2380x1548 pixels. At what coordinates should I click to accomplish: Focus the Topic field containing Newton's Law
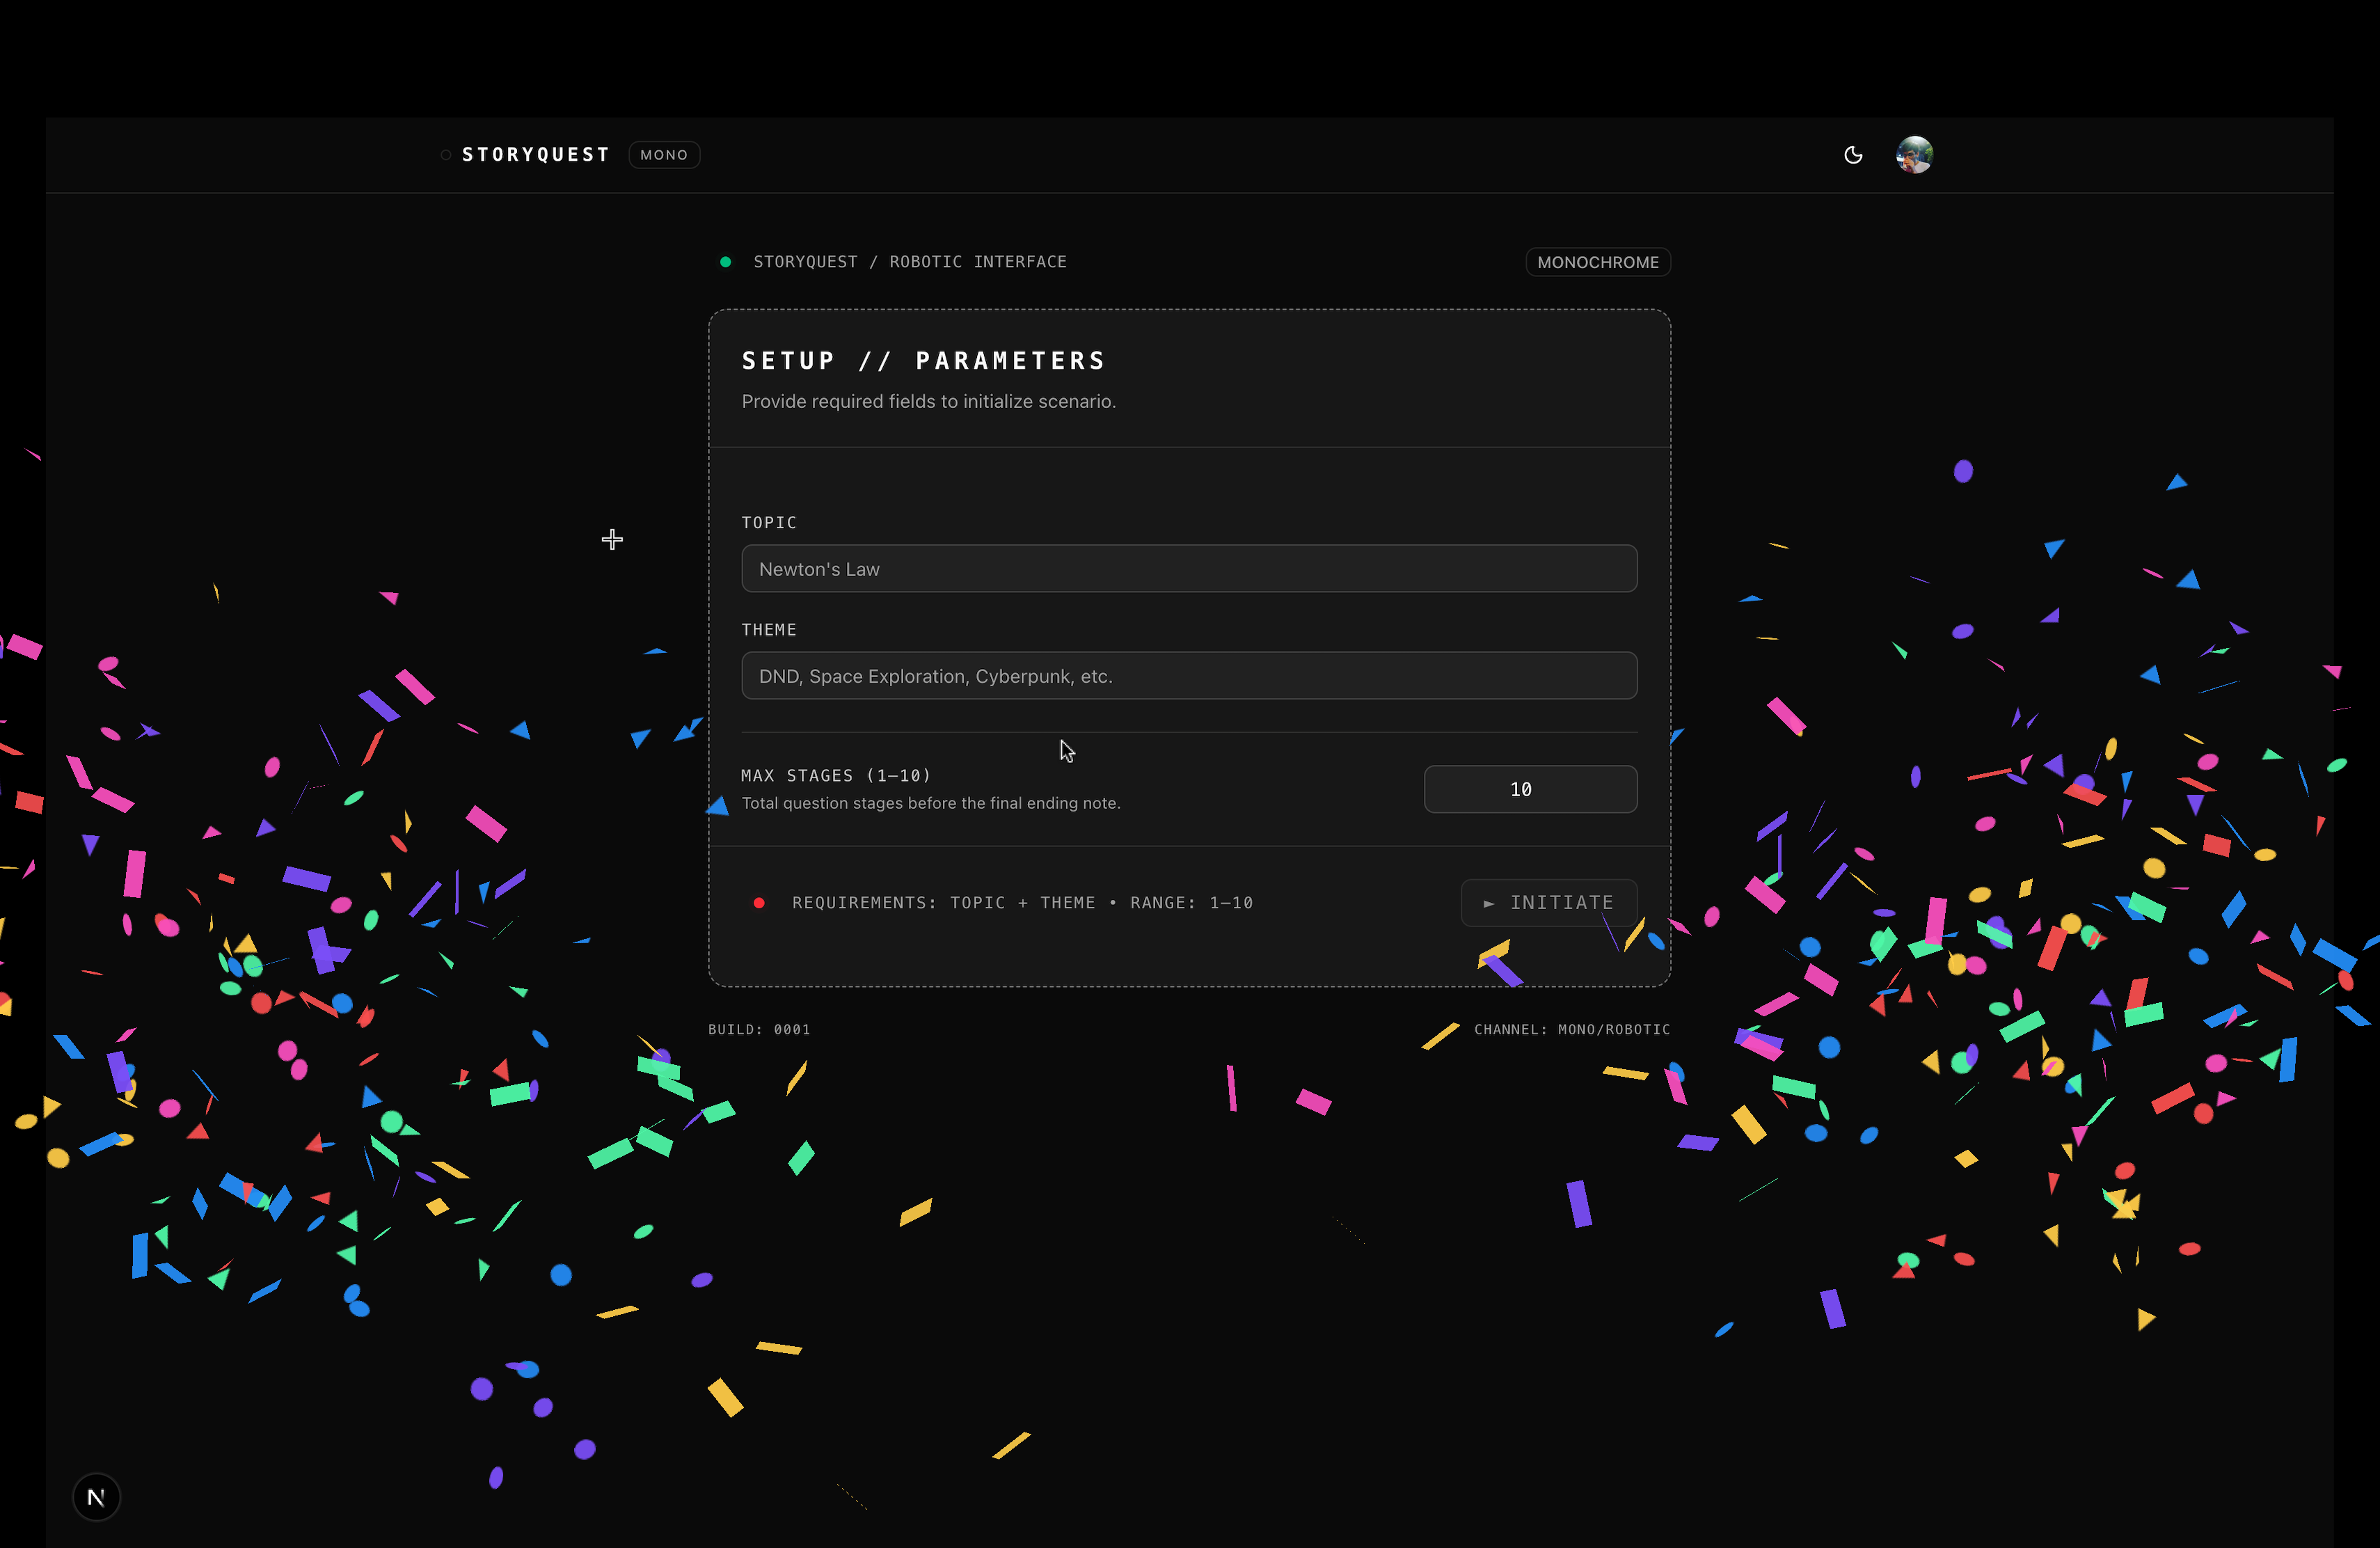point(1189,569)
